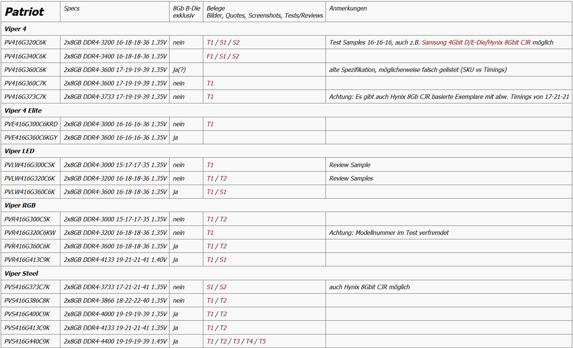
Task: Open T5 link in PVS416G440C9K row
Action: [262, 341]
